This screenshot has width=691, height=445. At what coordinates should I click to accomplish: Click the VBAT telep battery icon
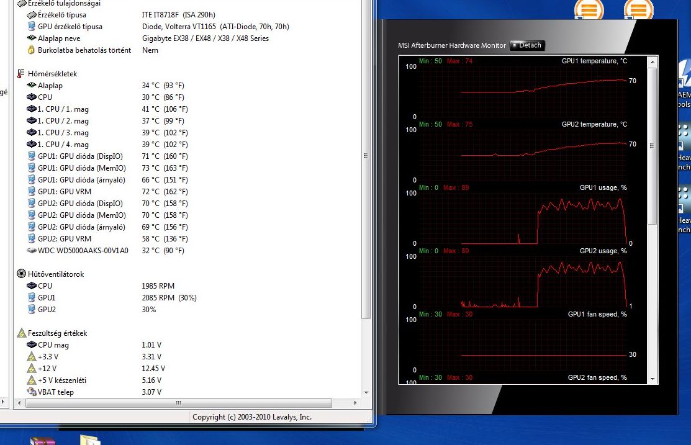[x=31, y=392]
